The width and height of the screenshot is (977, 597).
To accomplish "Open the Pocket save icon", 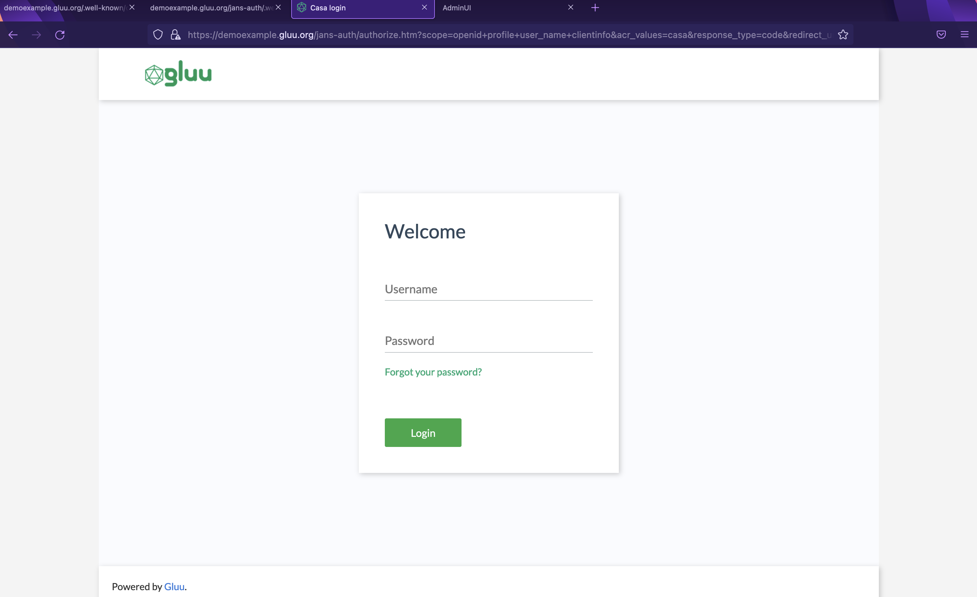I will [941, 35].
